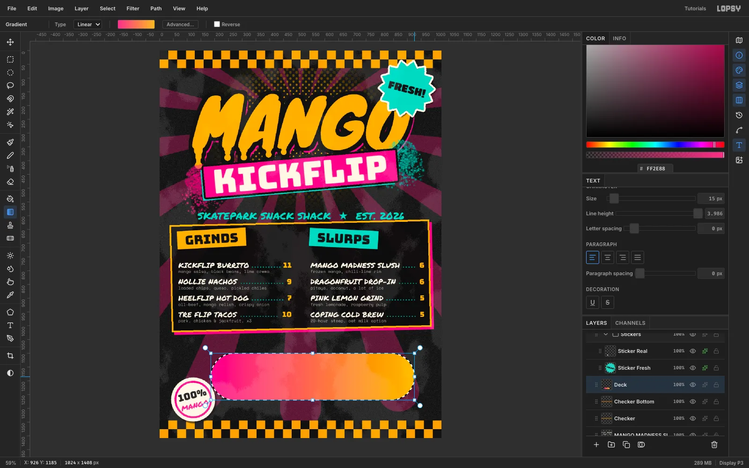Select the Checker layer thumbnail
This screenshot has width=749, height=468.
click(607, 418)
